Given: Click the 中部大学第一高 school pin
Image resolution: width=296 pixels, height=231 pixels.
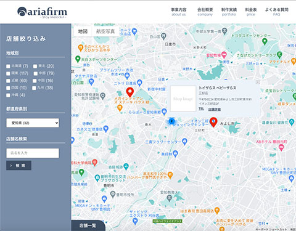Looking at the screenshot, I should (x=224, y=31).
